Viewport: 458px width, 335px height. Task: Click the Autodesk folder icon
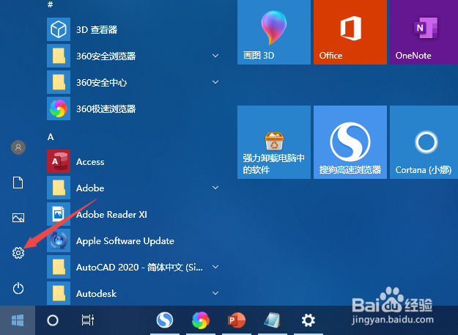point(59,293)
